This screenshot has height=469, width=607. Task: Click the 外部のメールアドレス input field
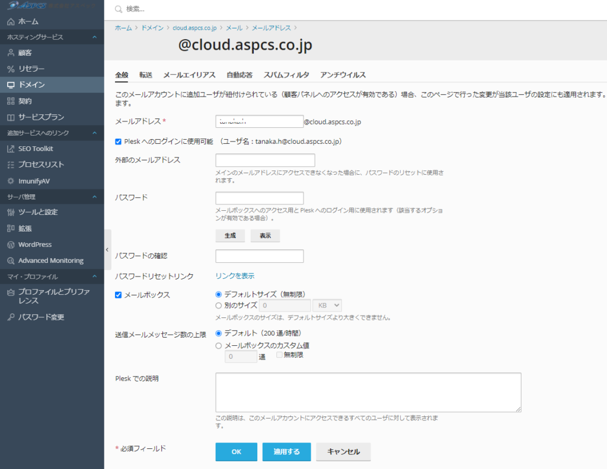click(265, 160)
